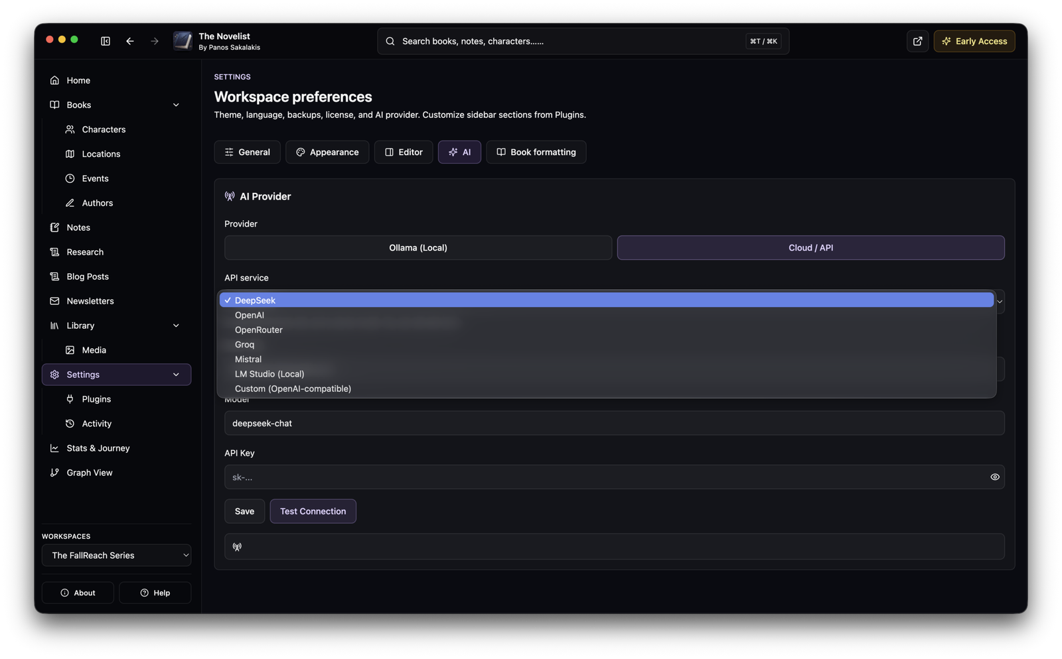
Task: Open The FallReach Series workspace dropdown
Action: tap(116, 556)
